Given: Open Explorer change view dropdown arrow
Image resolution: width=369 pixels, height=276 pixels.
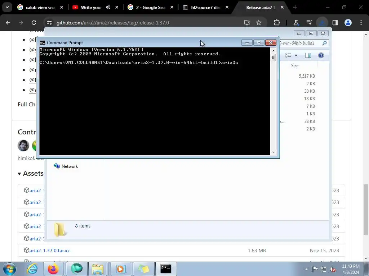Looking at the screenshot, I should tap(296, 55).
